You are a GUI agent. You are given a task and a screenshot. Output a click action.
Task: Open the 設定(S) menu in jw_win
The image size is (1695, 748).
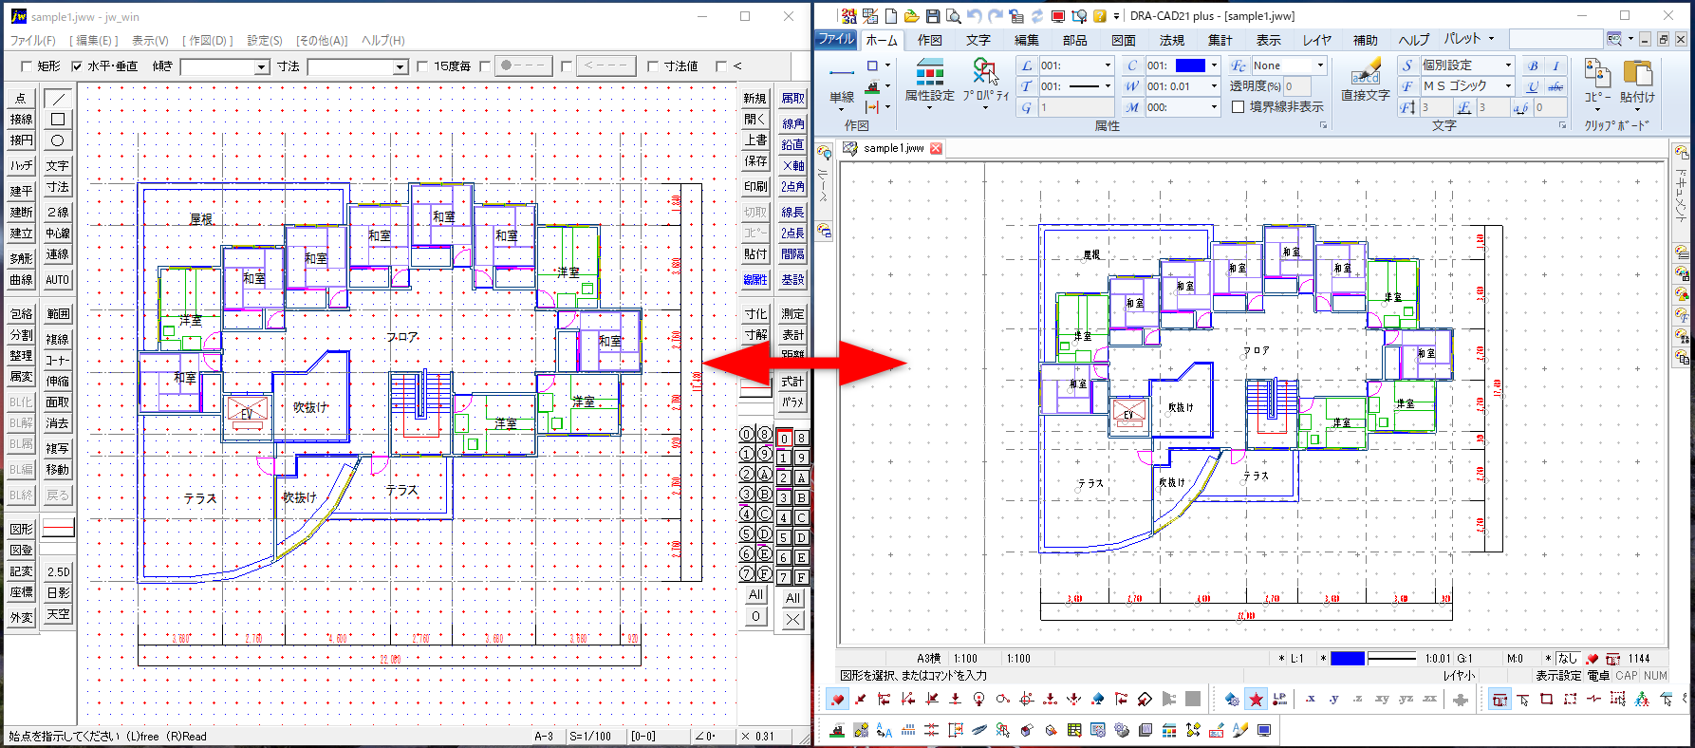pyautogui.click(x=265, y=41)
